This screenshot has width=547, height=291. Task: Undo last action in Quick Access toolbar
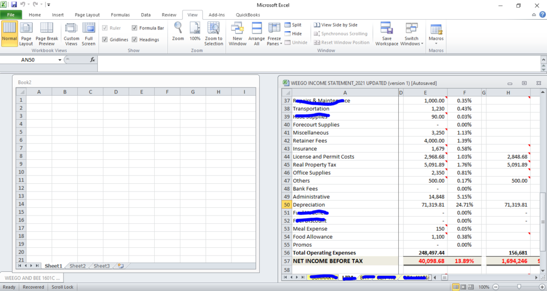tap(22, 4)
